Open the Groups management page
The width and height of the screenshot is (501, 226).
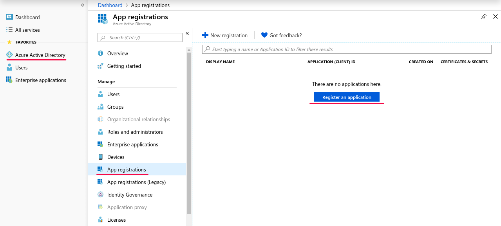click(x=114, y=107)
